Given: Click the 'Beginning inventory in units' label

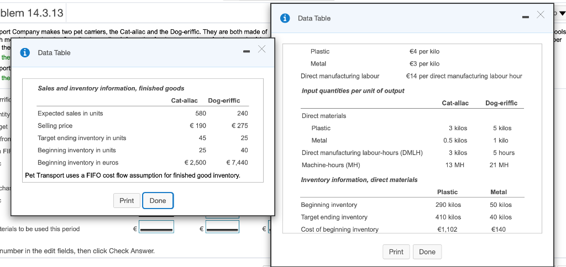Looking at the screenshot, I should (x=77, y=150).
